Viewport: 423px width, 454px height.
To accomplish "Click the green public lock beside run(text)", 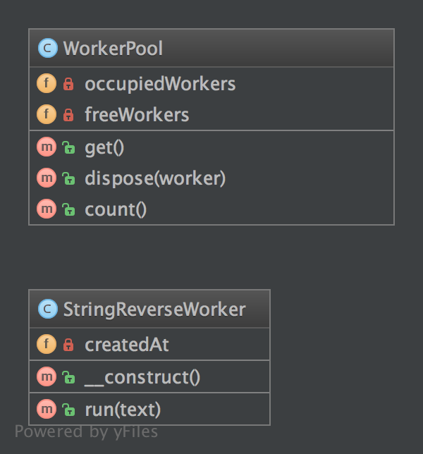I will click(68, 409).
